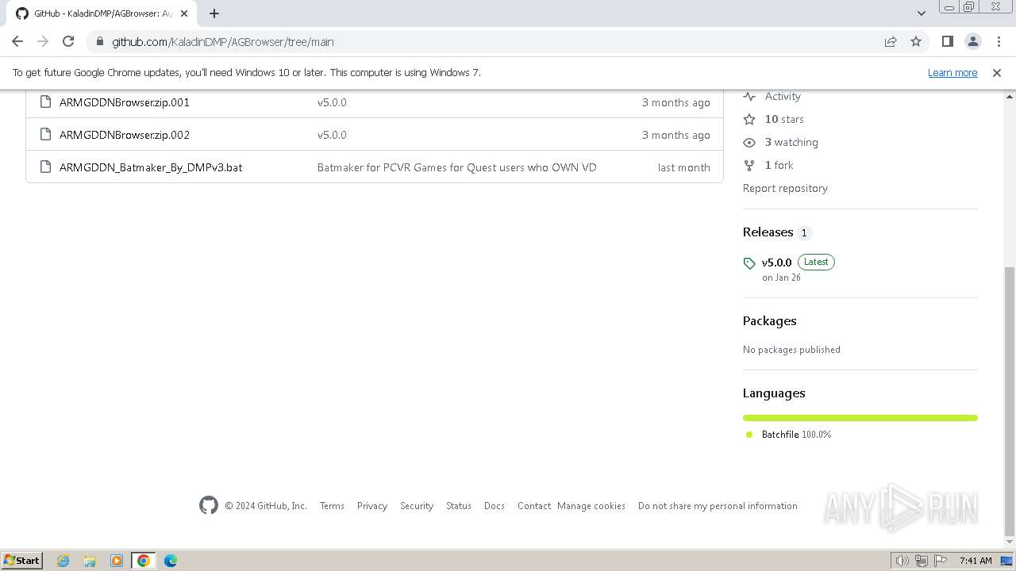
Task: Open the Chrome profile avatar
Action: [x=972, y=42]
